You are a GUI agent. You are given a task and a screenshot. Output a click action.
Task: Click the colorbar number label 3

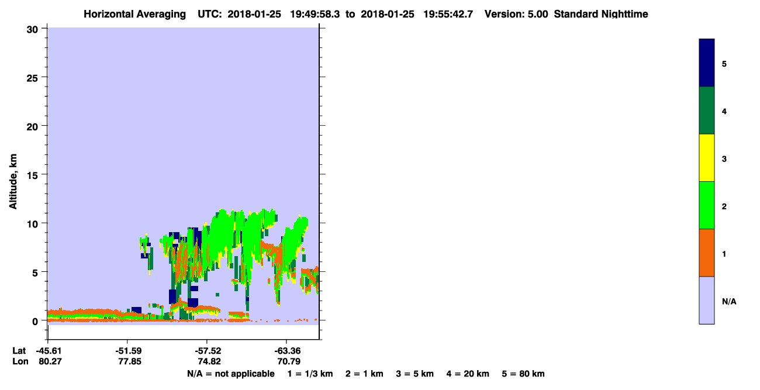724,158
